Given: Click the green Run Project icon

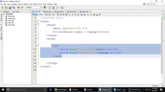Looking at the screenshot, I should pos(57,7).
